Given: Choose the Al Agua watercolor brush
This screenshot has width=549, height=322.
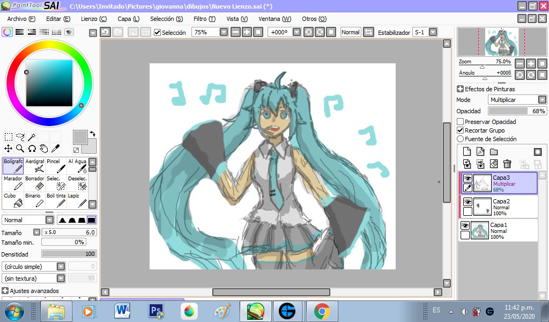Looking at the screenshot, I should click(77, 166).
